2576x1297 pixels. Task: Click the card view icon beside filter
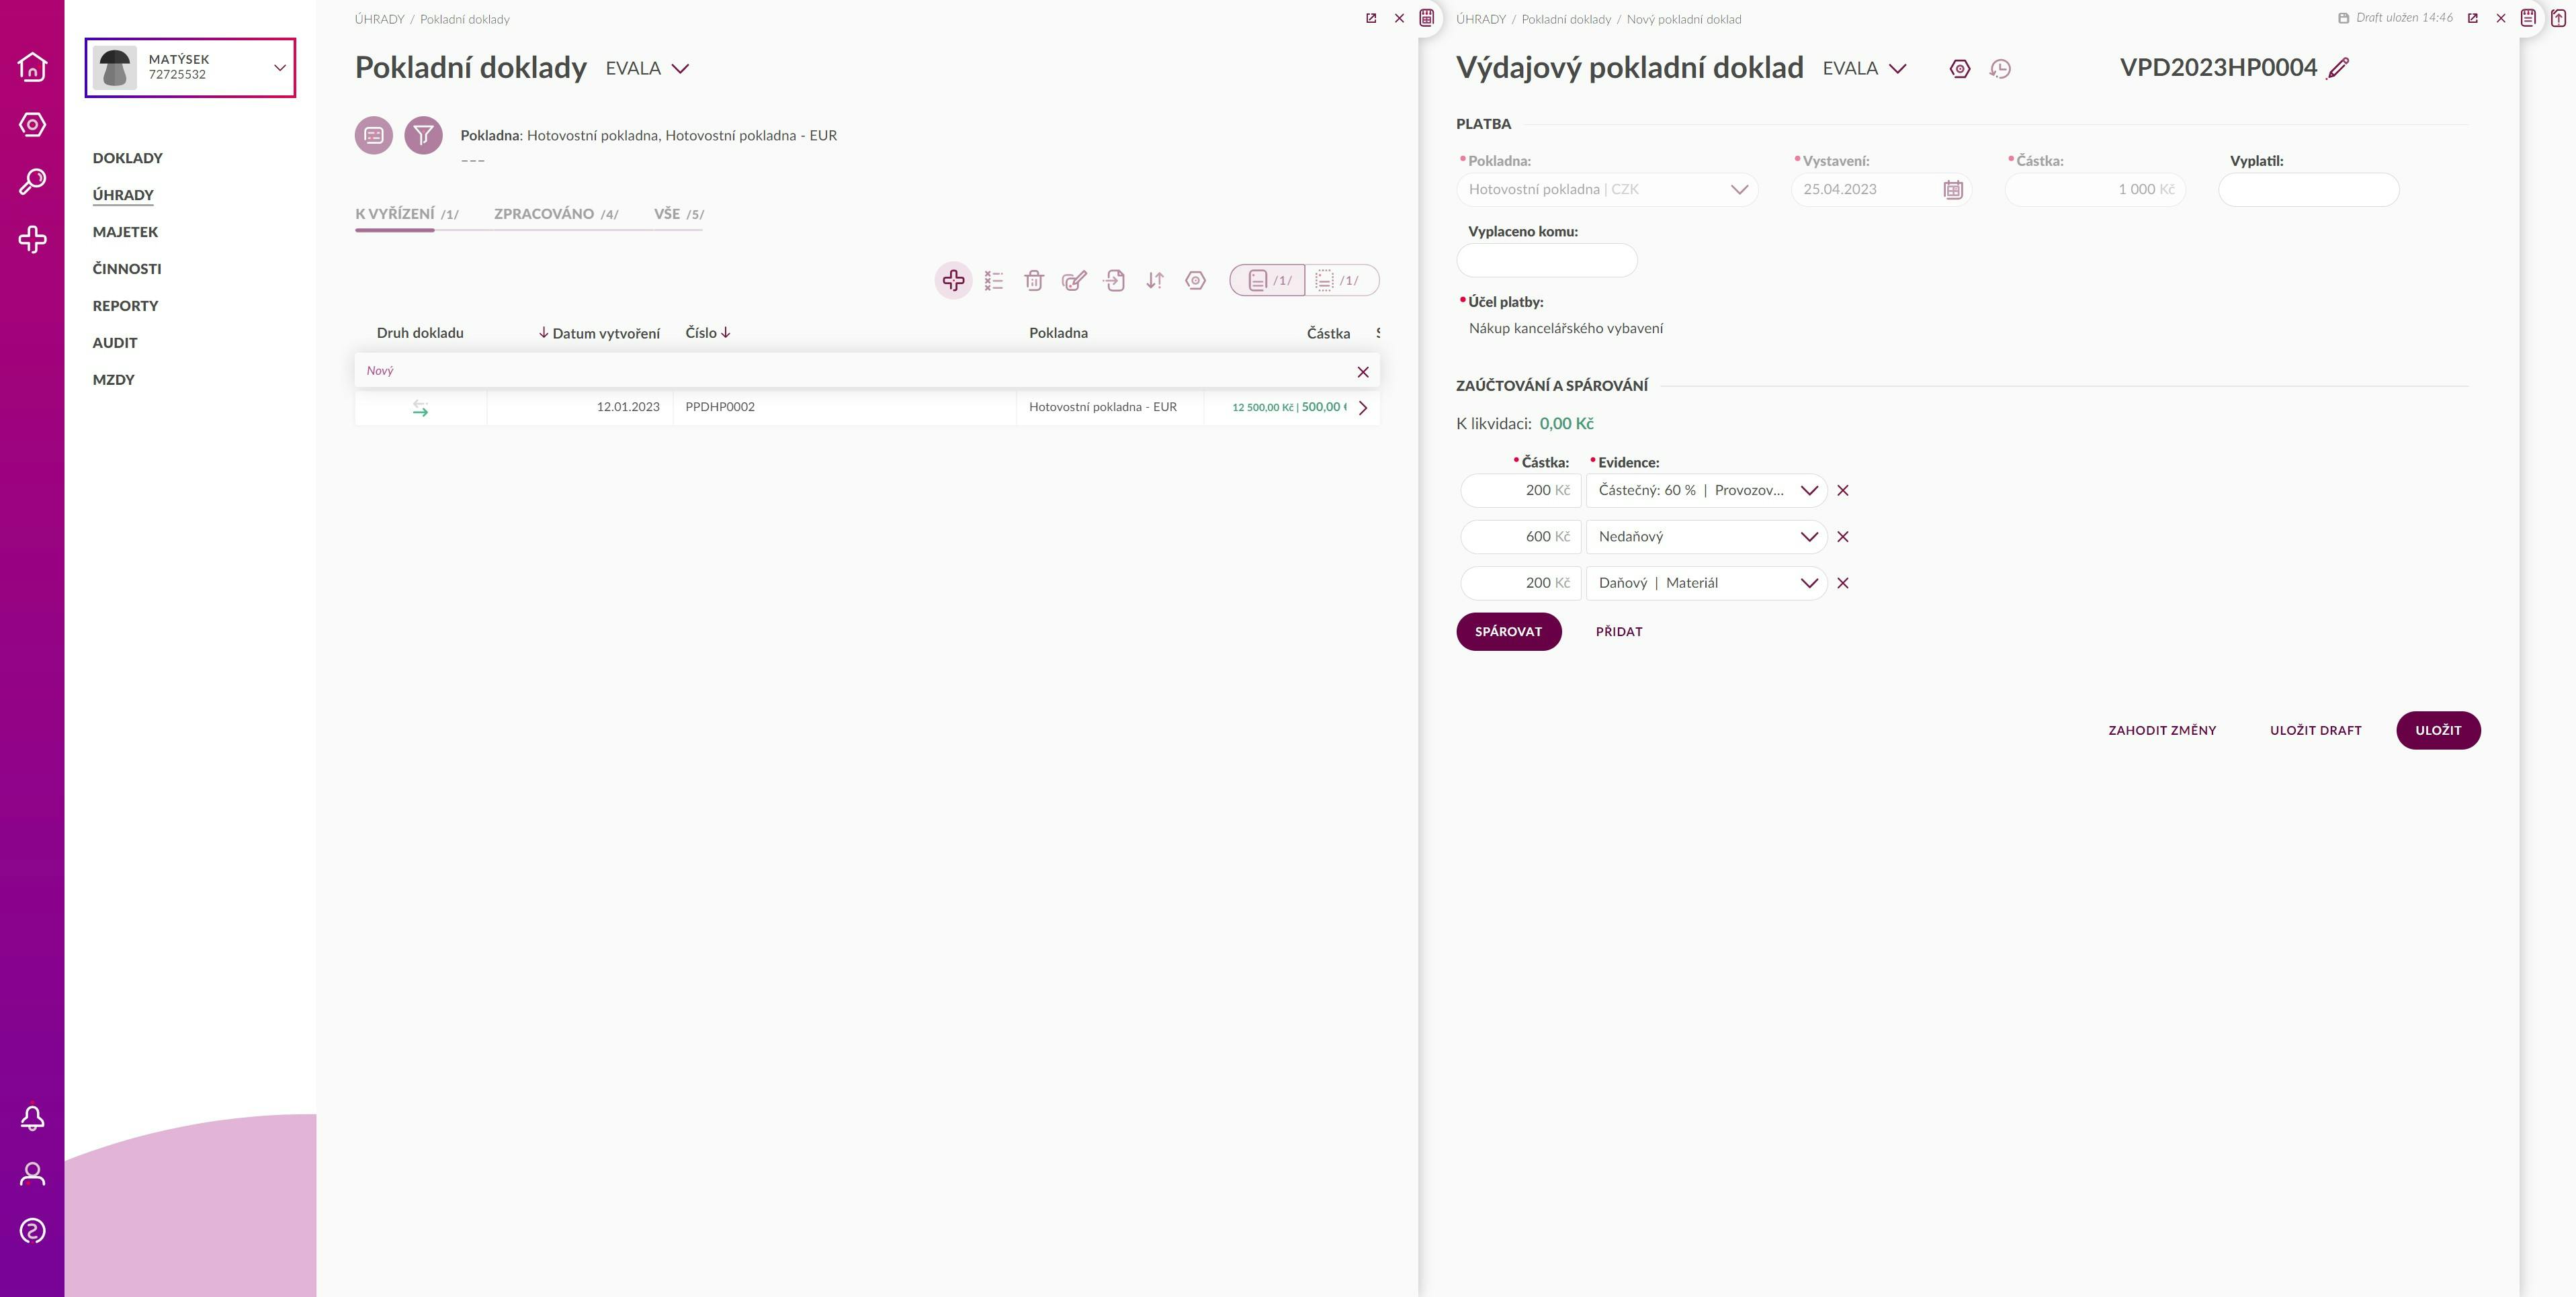tap(374, 135)
